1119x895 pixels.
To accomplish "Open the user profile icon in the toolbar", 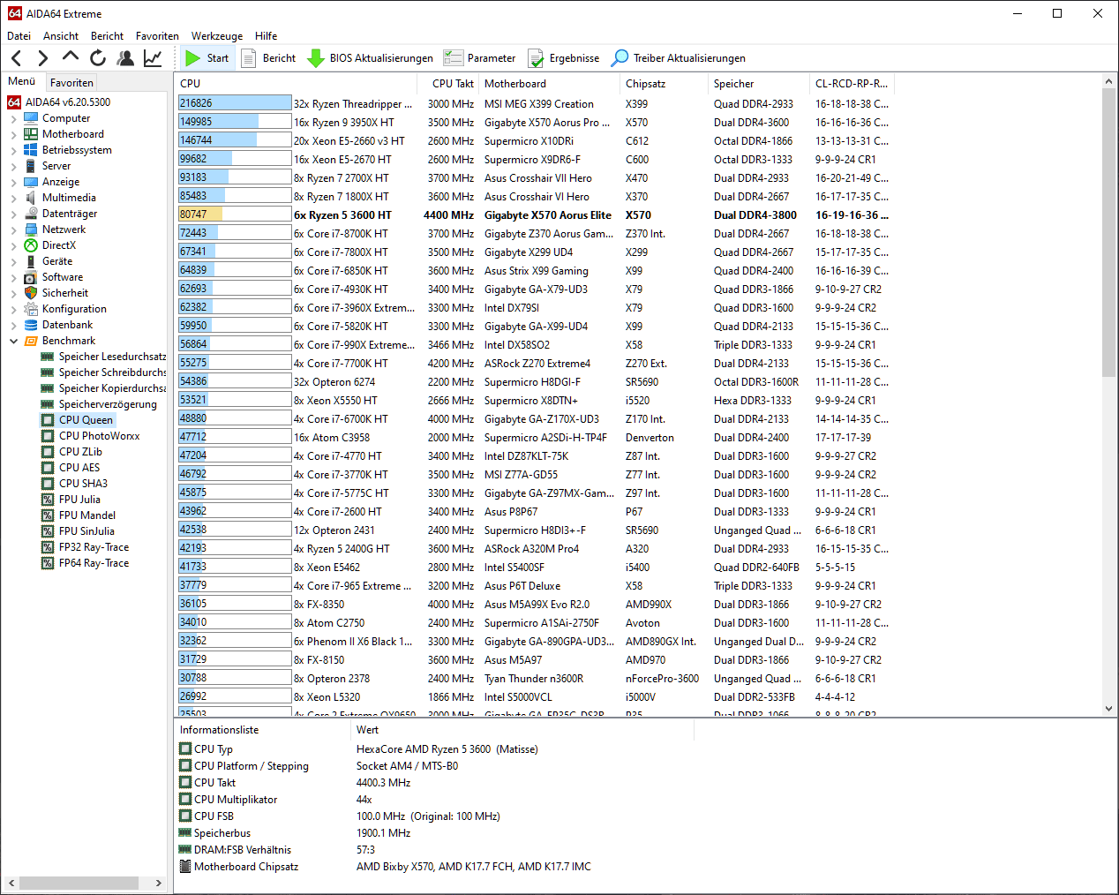I will coord(126,58).
